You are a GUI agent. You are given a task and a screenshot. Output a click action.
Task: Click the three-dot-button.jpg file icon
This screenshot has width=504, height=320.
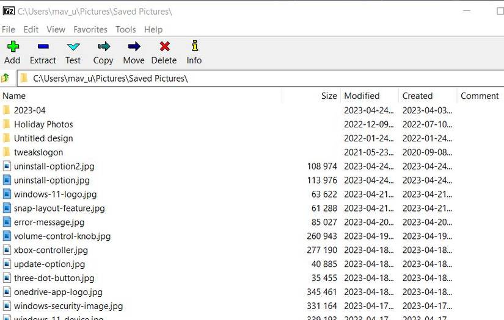(7, 278)
